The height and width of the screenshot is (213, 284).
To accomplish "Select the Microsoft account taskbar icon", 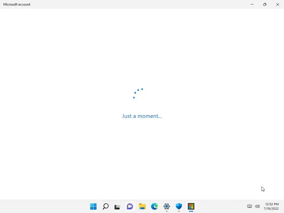I will click(191, 206).
